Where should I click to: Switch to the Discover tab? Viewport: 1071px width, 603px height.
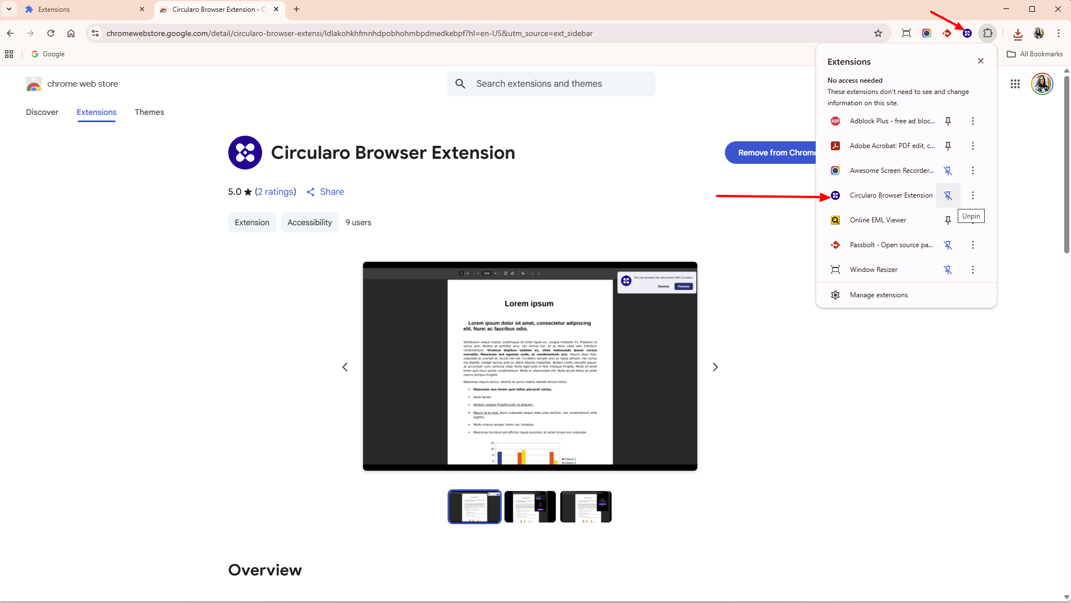point(42,112)
